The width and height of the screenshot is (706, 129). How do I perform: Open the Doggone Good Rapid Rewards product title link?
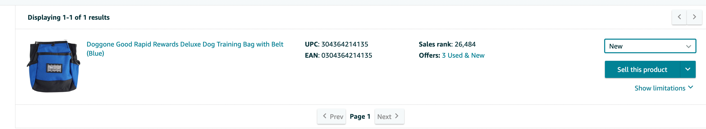(x=185, y=49)
